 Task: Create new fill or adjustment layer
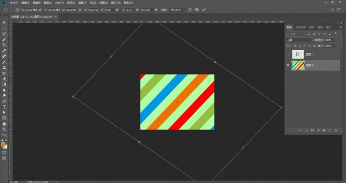[x=318, y=131]
